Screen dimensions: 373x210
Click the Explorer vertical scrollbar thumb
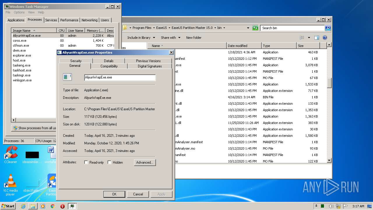tap(329, 83)
